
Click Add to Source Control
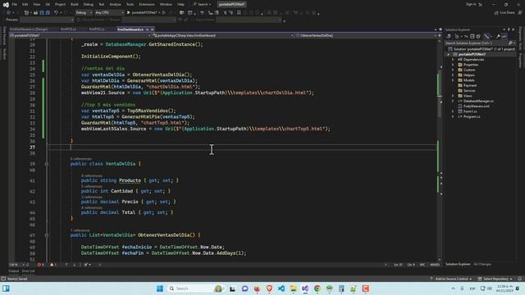point(451,279)
